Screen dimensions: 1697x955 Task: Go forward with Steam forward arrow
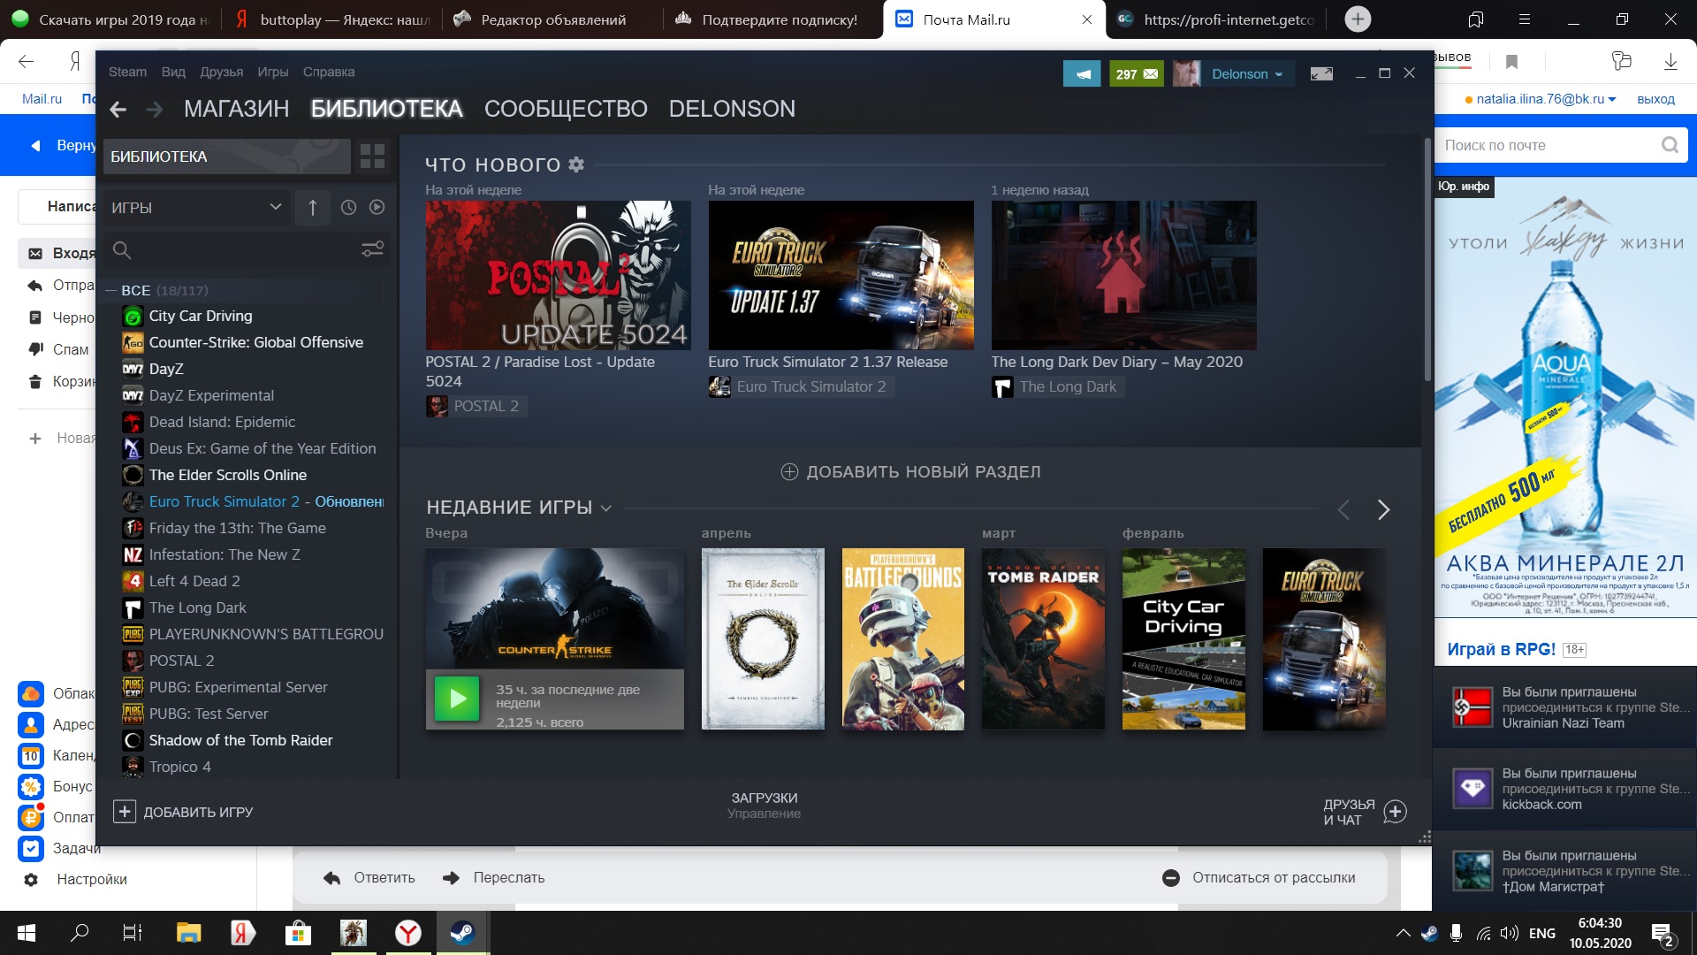(x=155, y=109)
